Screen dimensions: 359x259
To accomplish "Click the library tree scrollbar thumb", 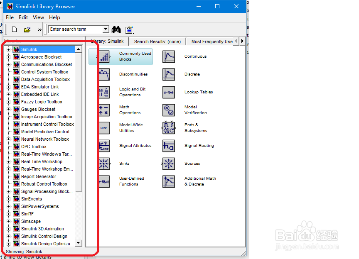I will pos(79,122).
